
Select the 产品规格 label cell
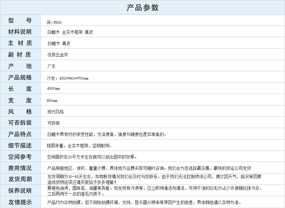[20, 77]
